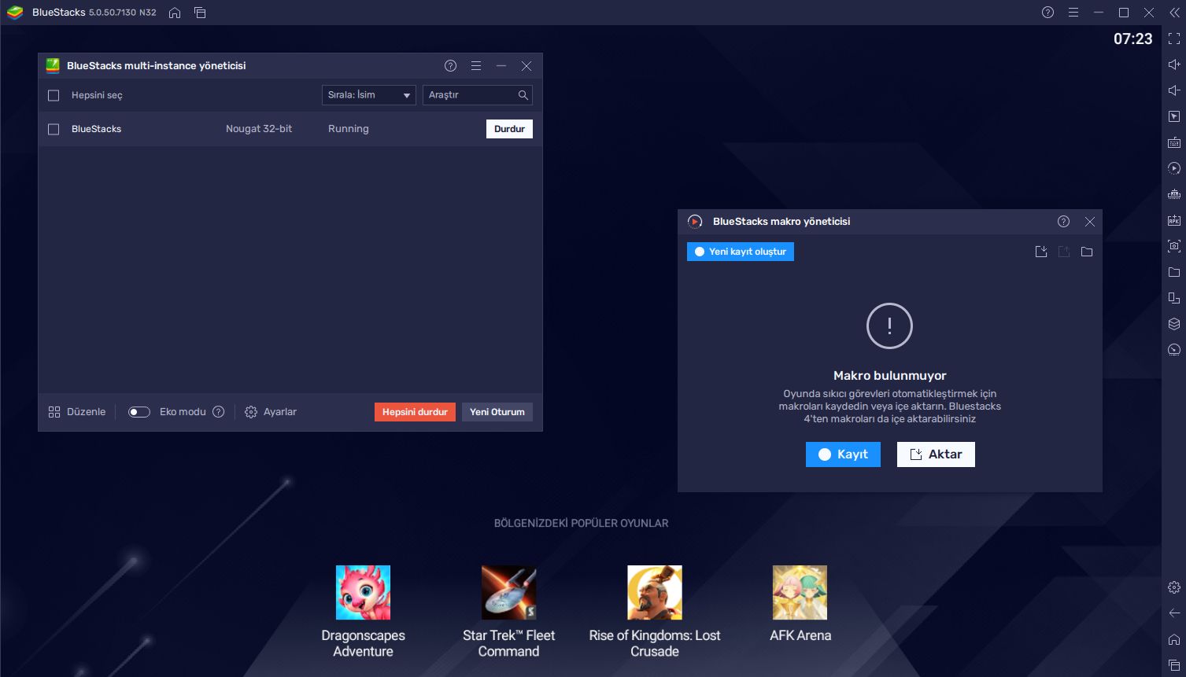Viewport: 1186px width, 677px height.
Task: Click the BÖLGENİZDEKİ POPÜLER OYUNLAR heading
Action: pyautogui.click(x=581, y=523)
